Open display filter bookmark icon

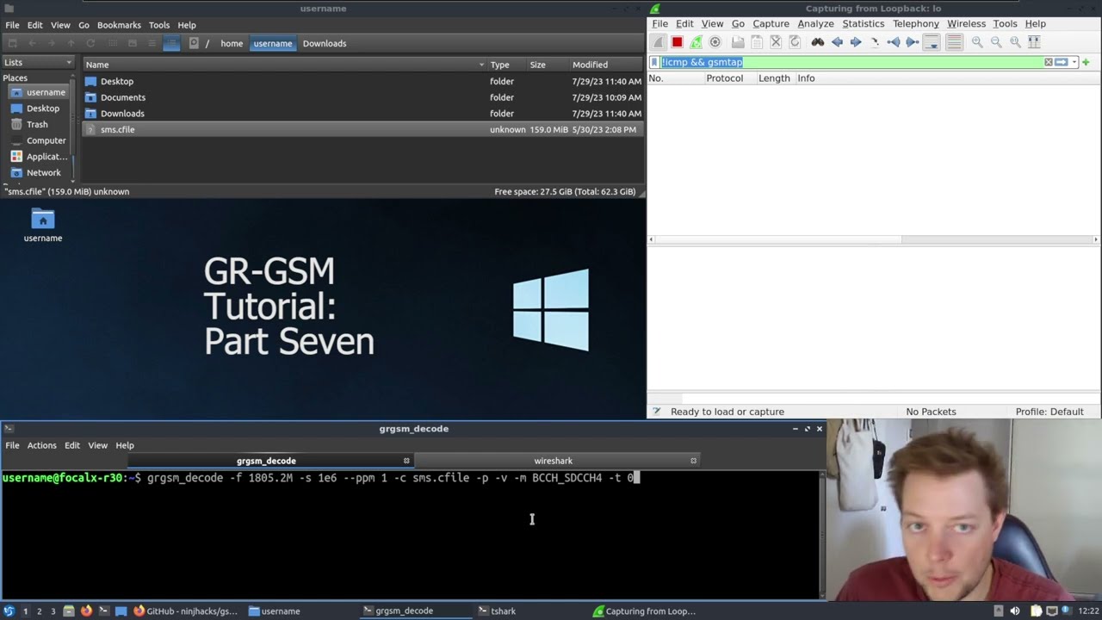[x=654, y=62]
